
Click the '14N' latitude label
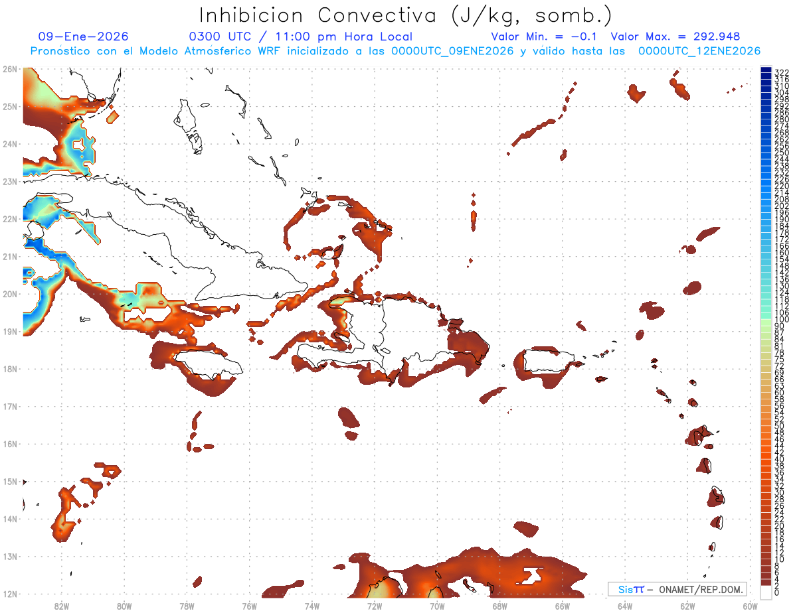(x=9, y=519)
